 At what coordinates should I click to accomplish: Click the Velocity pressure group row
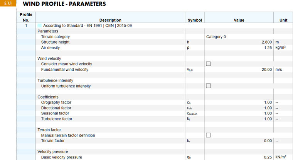[52, 152]
